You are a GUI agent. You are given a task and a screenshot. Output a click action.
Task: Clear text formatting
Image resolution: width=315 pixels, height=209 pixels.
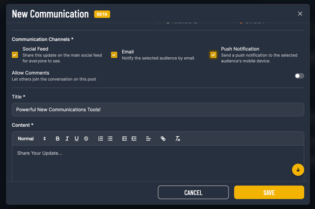click(178, 139)
